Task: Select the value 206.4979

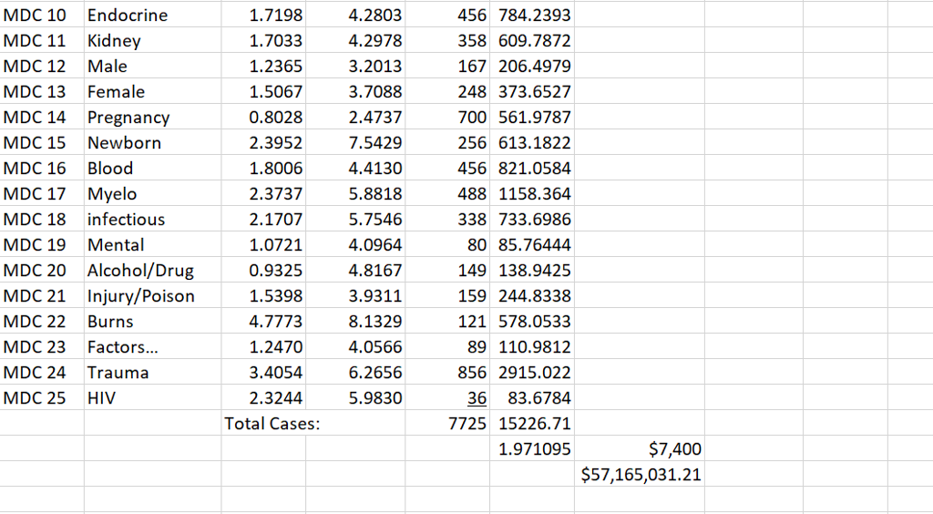Action: point(532,66)
